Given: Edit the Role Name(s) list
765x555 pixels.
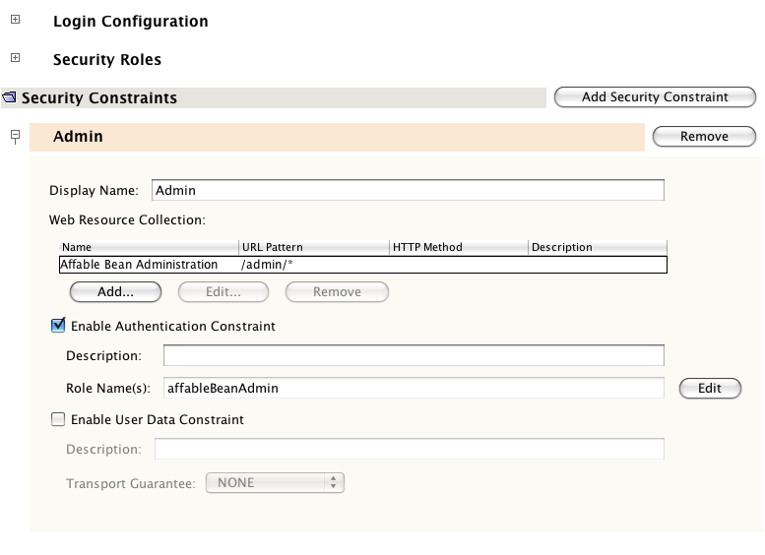Looking at the screenshot, I should pos(710,388).
